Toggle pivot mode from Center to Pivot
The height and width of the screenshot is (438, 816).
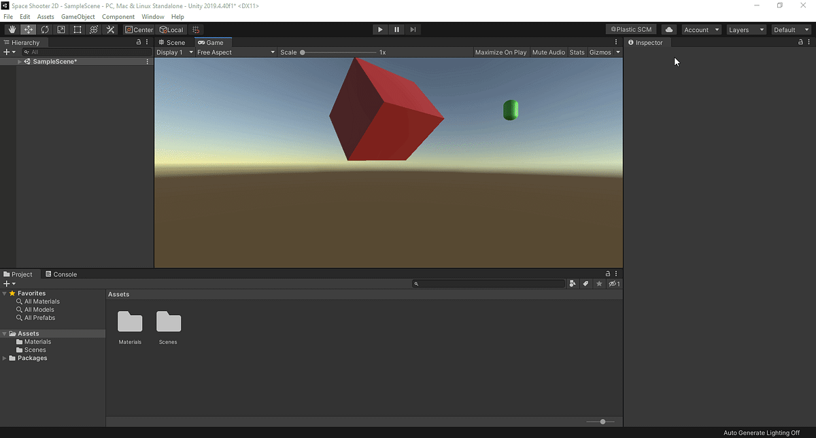(x=139, y=29)
